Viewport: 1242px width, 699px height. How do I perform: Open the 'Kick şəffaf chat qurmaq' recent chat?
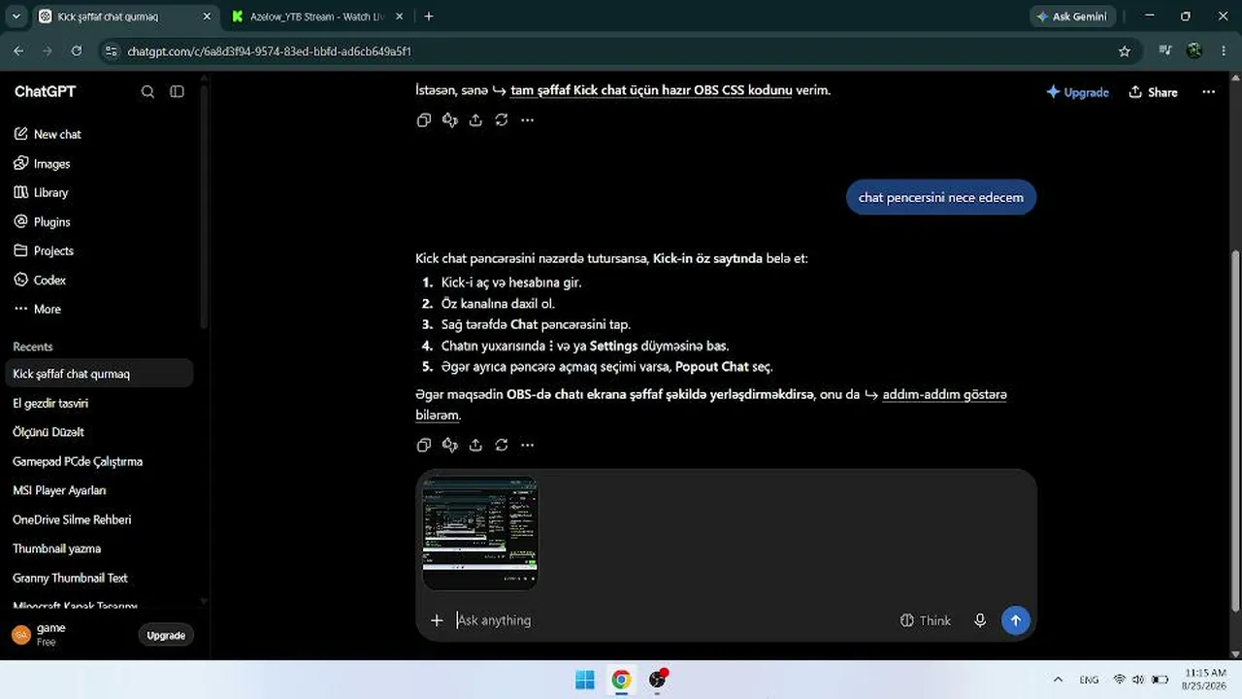pos(100,374)
